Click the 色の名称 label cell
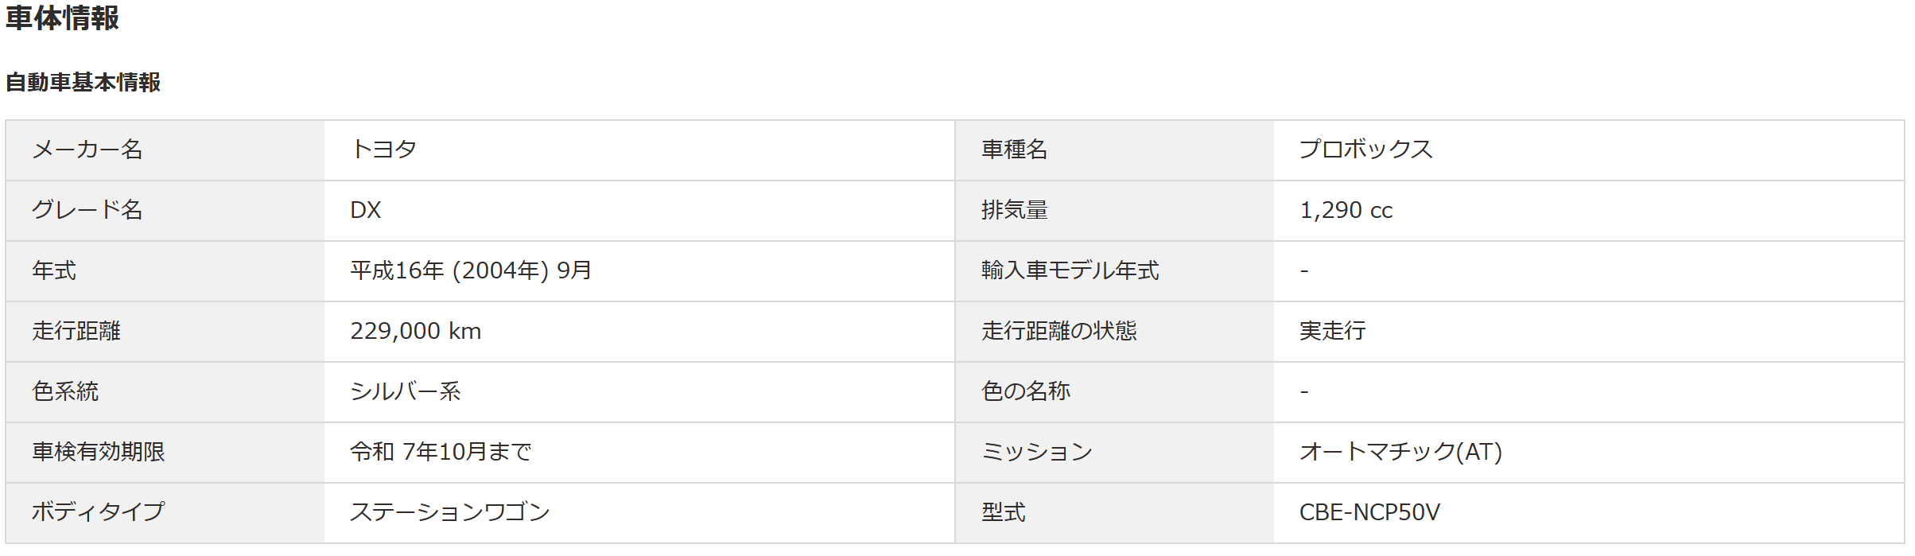The height and width of the screenshot is (556, 1915). (x=1114, y=392)
